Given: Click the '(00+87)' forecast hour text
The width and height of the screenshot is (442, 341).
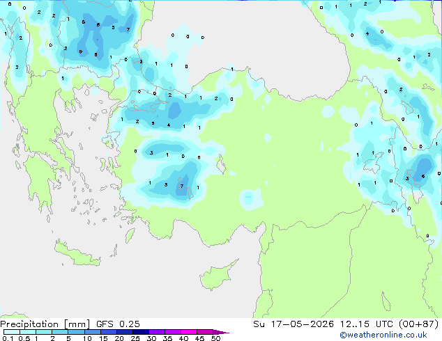Looking at the screenshot, I should point(419,324).
